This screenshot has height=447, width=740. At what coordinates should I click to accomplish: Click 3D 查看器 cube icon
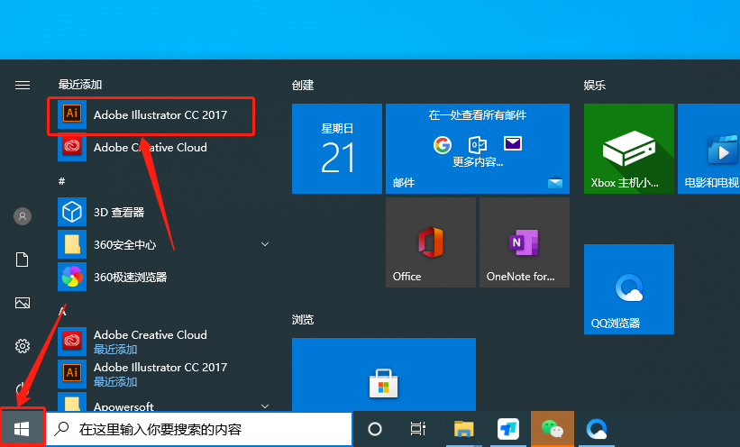[72, 212]
